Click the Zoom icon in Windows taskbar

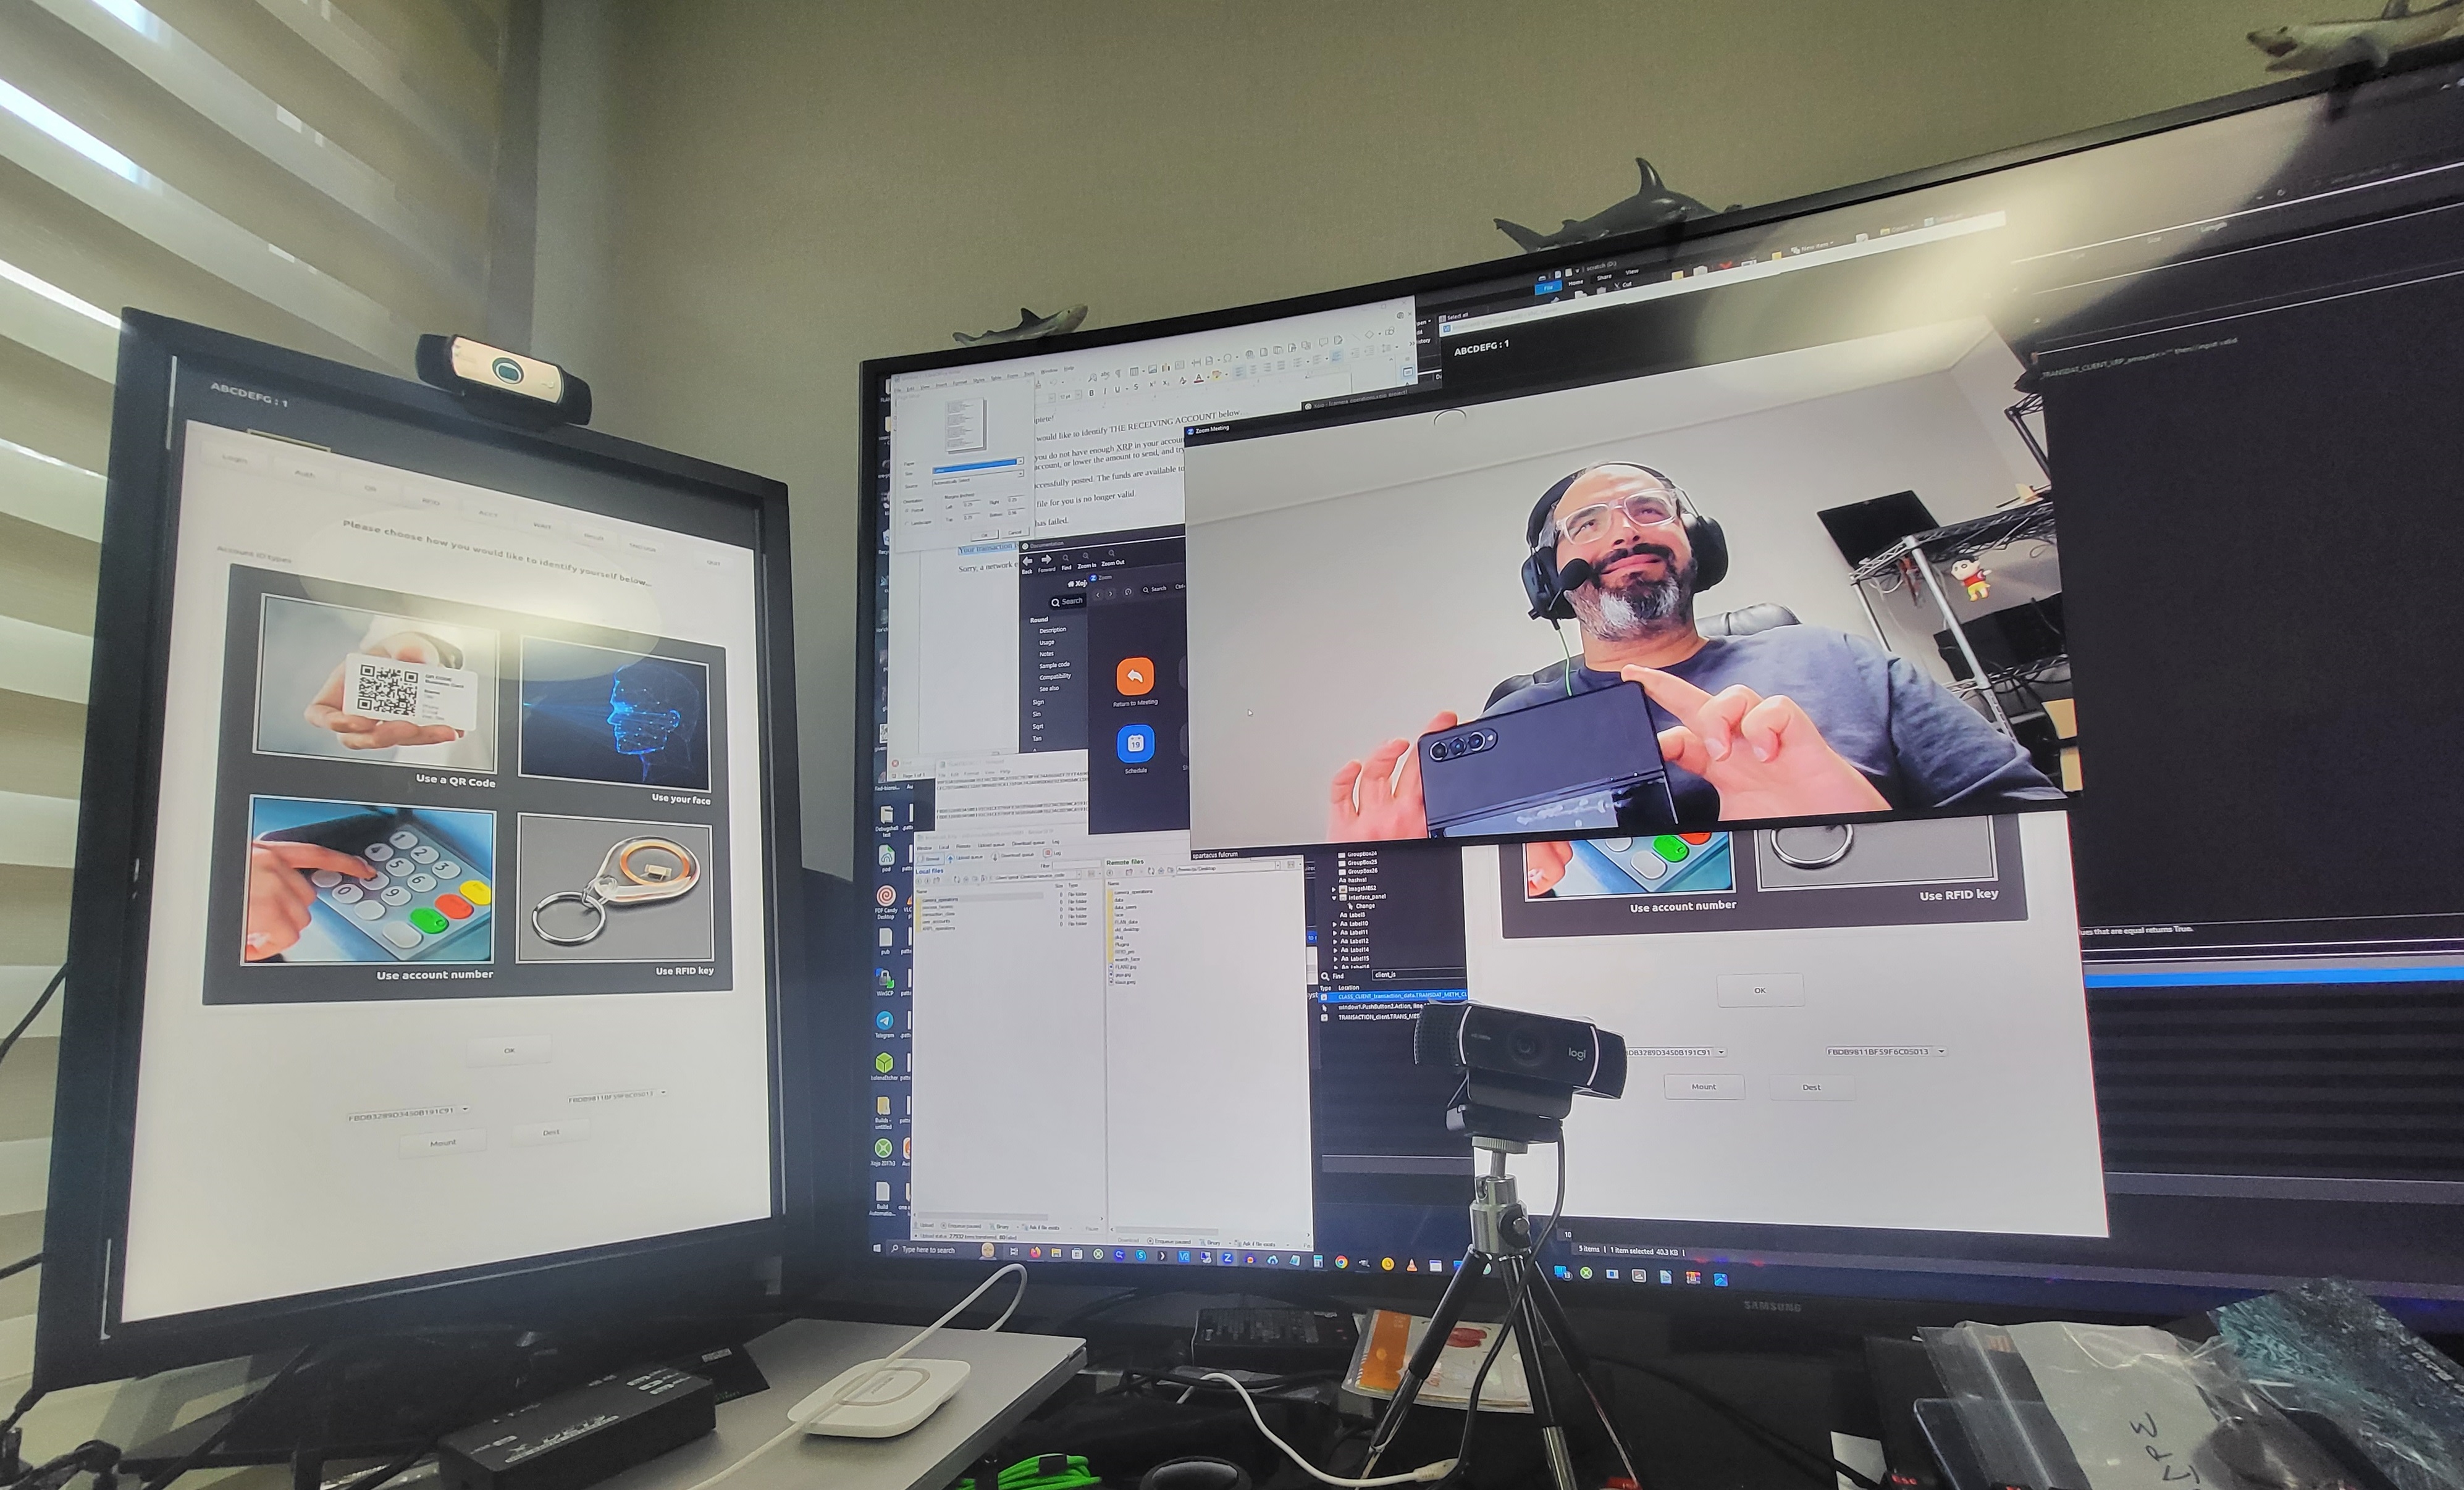[1228, 1258]
